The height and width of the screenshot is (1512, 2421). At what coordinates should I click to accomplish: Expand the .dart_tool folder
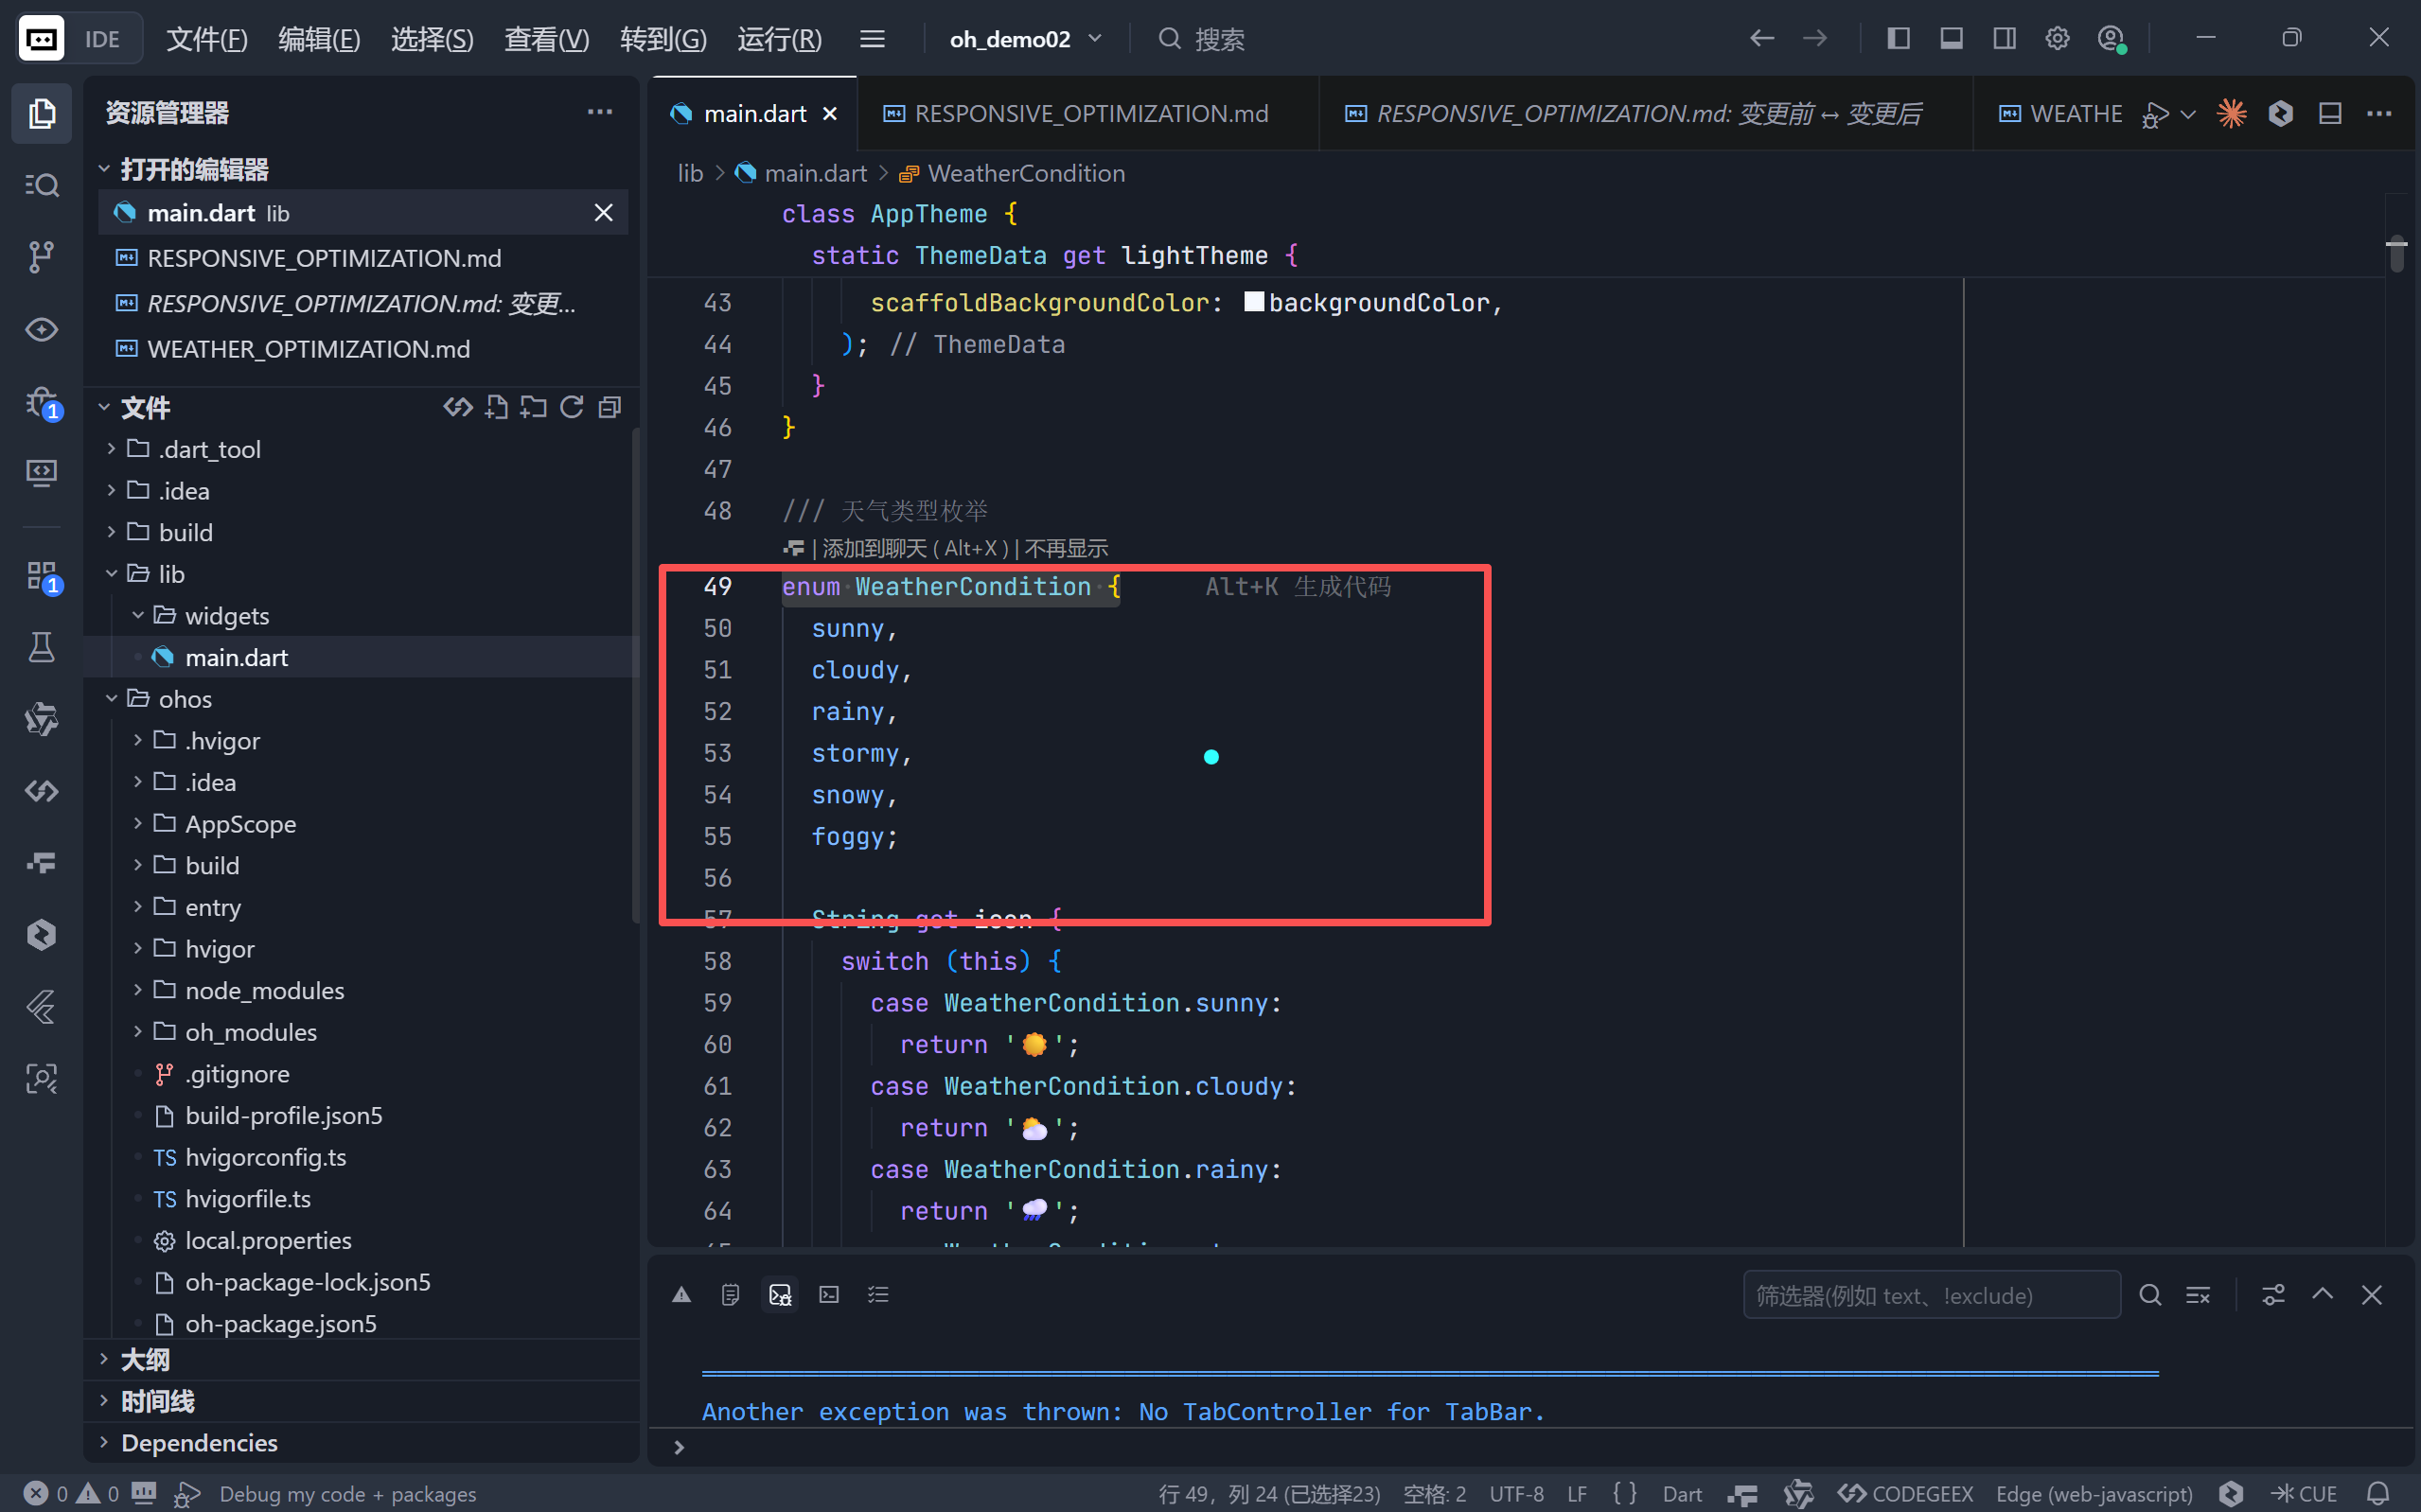(209, 449)
